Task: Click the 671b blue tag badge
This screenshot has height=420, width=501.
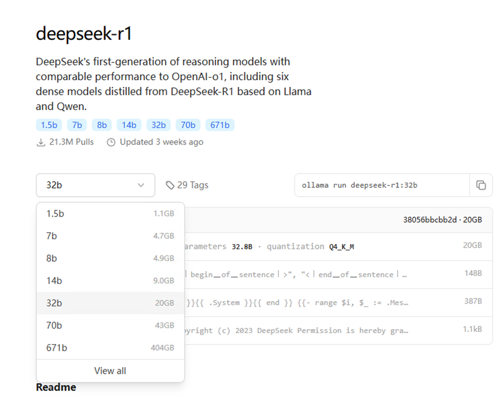Action: [x=220, y=125]
